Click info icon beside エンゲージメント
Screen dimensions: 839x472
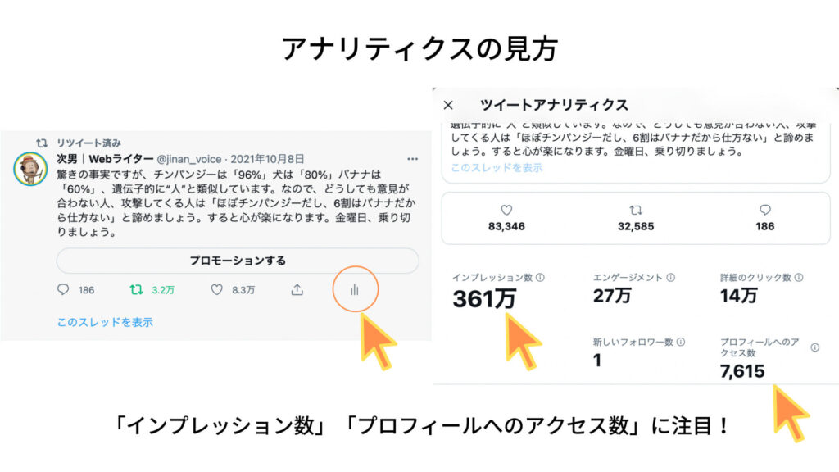pyautogui.click(x=670, y=277)
